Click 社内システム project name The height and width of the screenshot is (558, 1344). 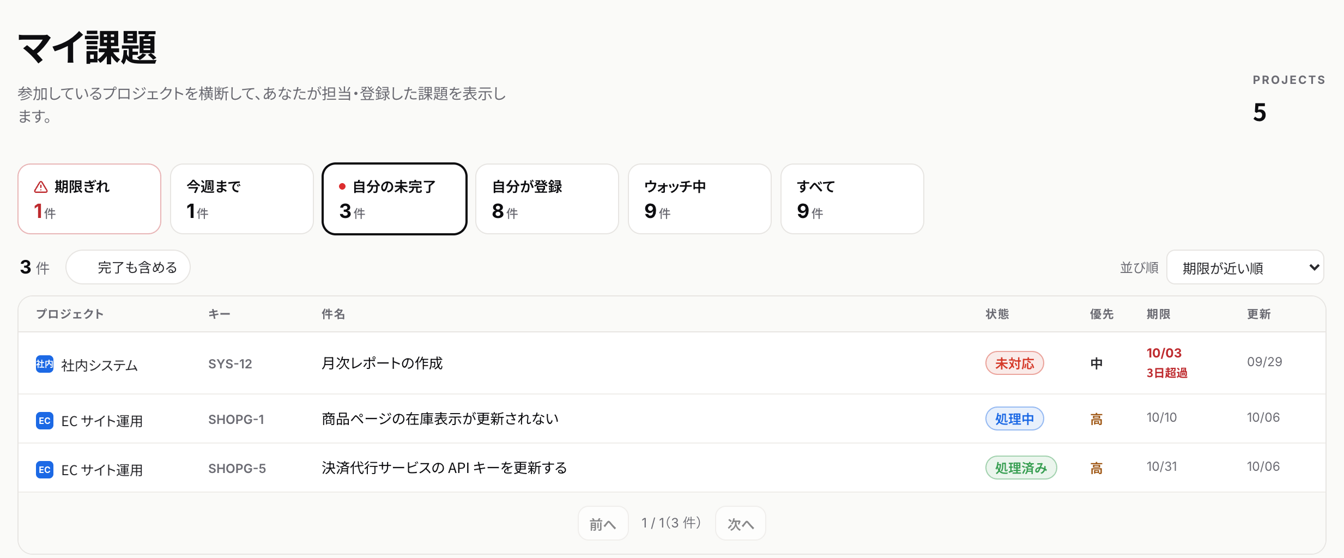99,365
